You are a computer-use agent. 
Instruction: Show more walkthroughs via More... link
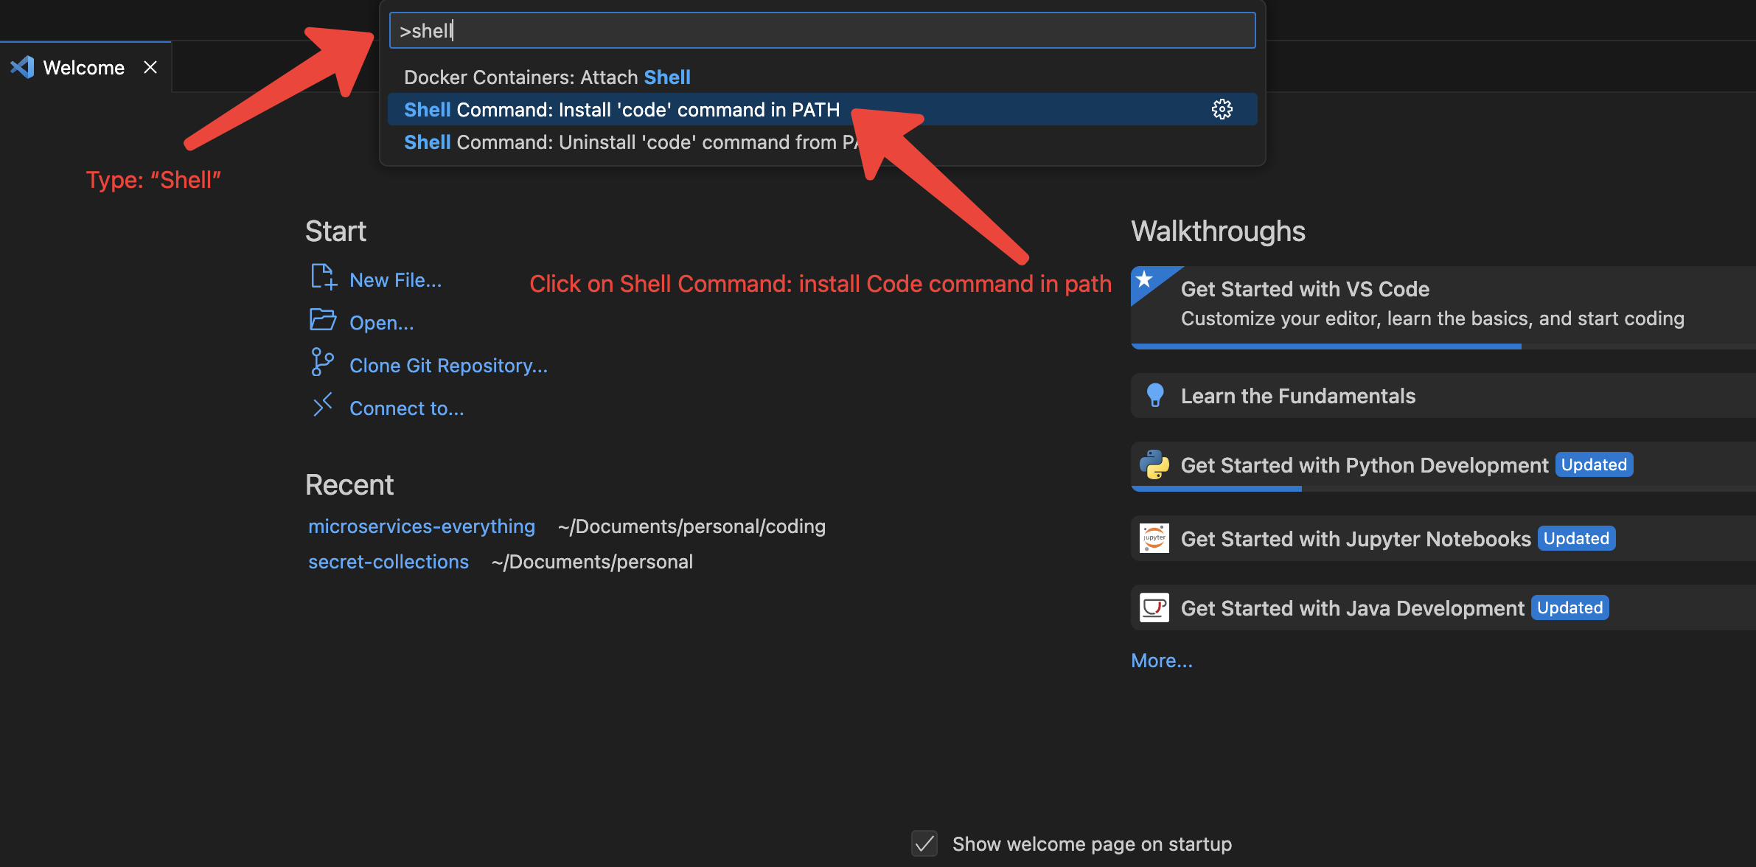click(x=1162, y=661)
